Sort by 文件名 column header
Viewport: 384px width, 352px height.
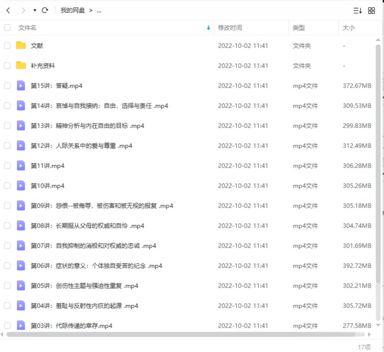click(27, 28)
